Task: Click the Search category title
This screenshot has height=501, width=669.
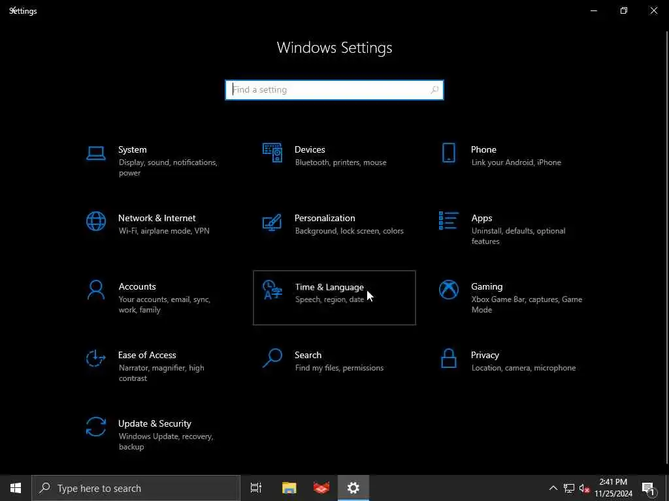Action: point(308,356)
